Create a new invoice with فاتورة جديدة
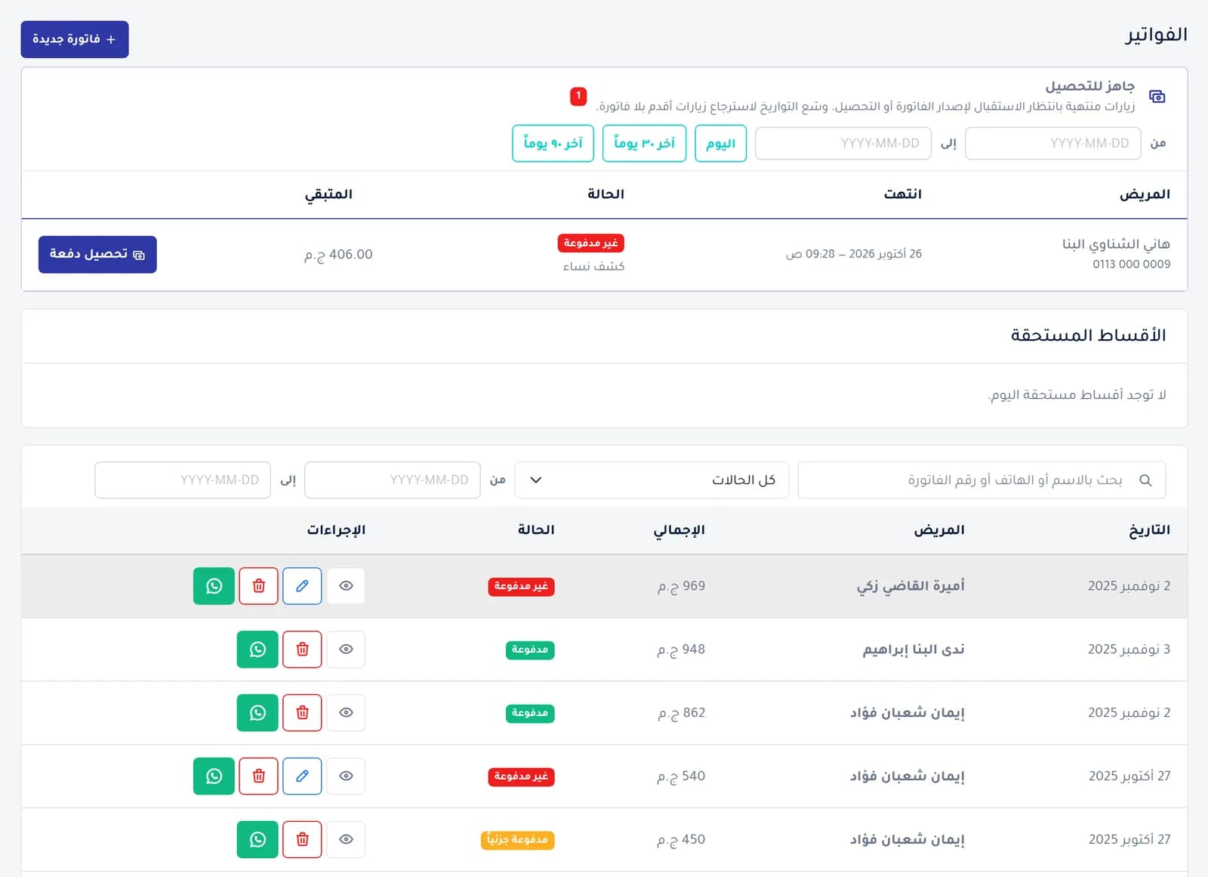Image resolution: width=1208 pixels, height=877 pixels. tap(75, 39)
